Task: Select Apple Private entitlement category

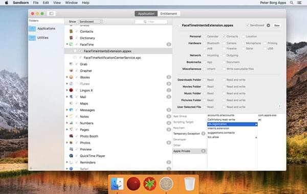Action: point(189,151)
